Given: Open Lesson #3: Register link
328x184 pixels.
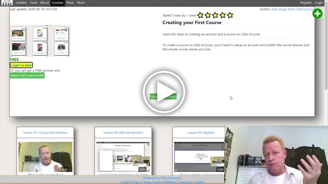Looking at the screenshot, I should pyautogui.click(x=201, y=133).
